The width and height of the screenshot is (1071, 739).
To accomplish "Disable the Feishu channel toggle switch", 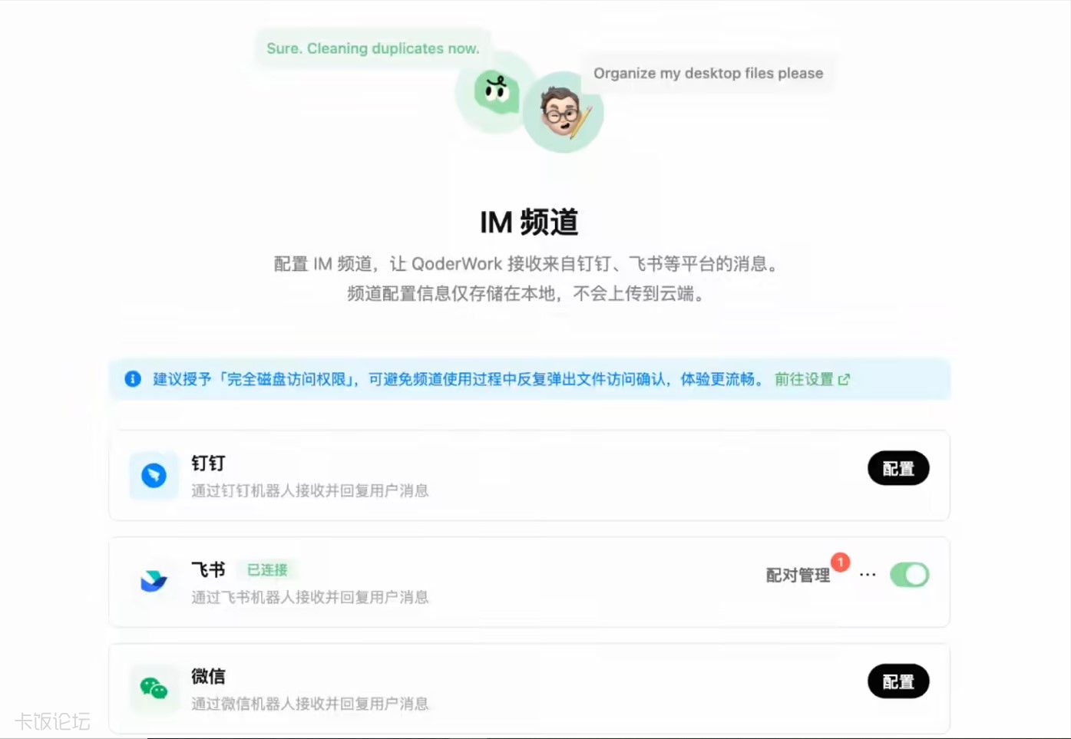I will tap(910, 575).
